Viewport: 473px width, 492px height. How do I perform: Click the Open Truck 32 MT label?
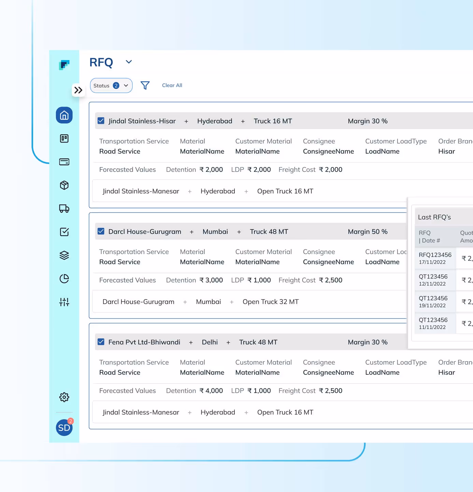(x=271, y=302)
